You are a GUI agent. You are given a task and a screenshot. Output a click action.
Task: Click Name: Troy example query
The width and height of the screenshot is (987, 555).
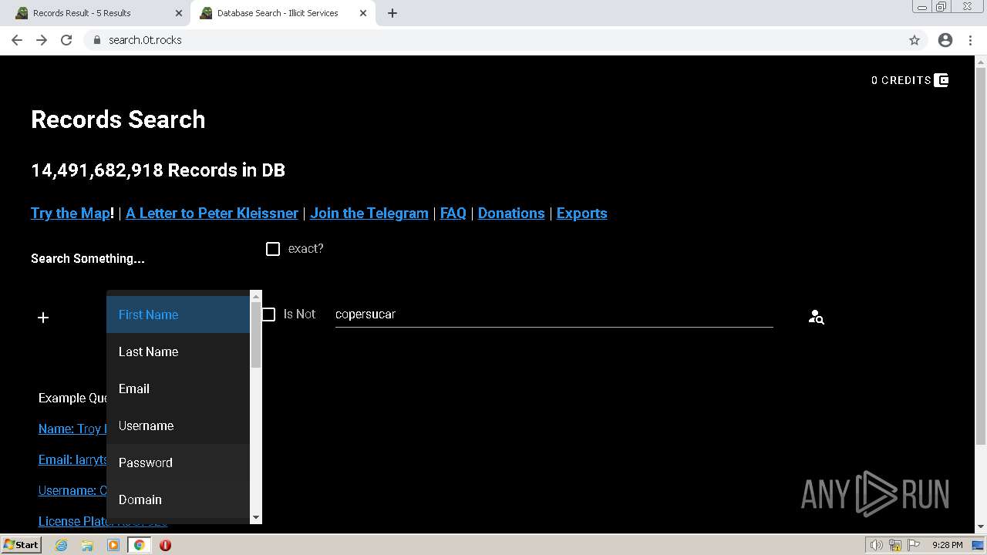click(72, 429)
